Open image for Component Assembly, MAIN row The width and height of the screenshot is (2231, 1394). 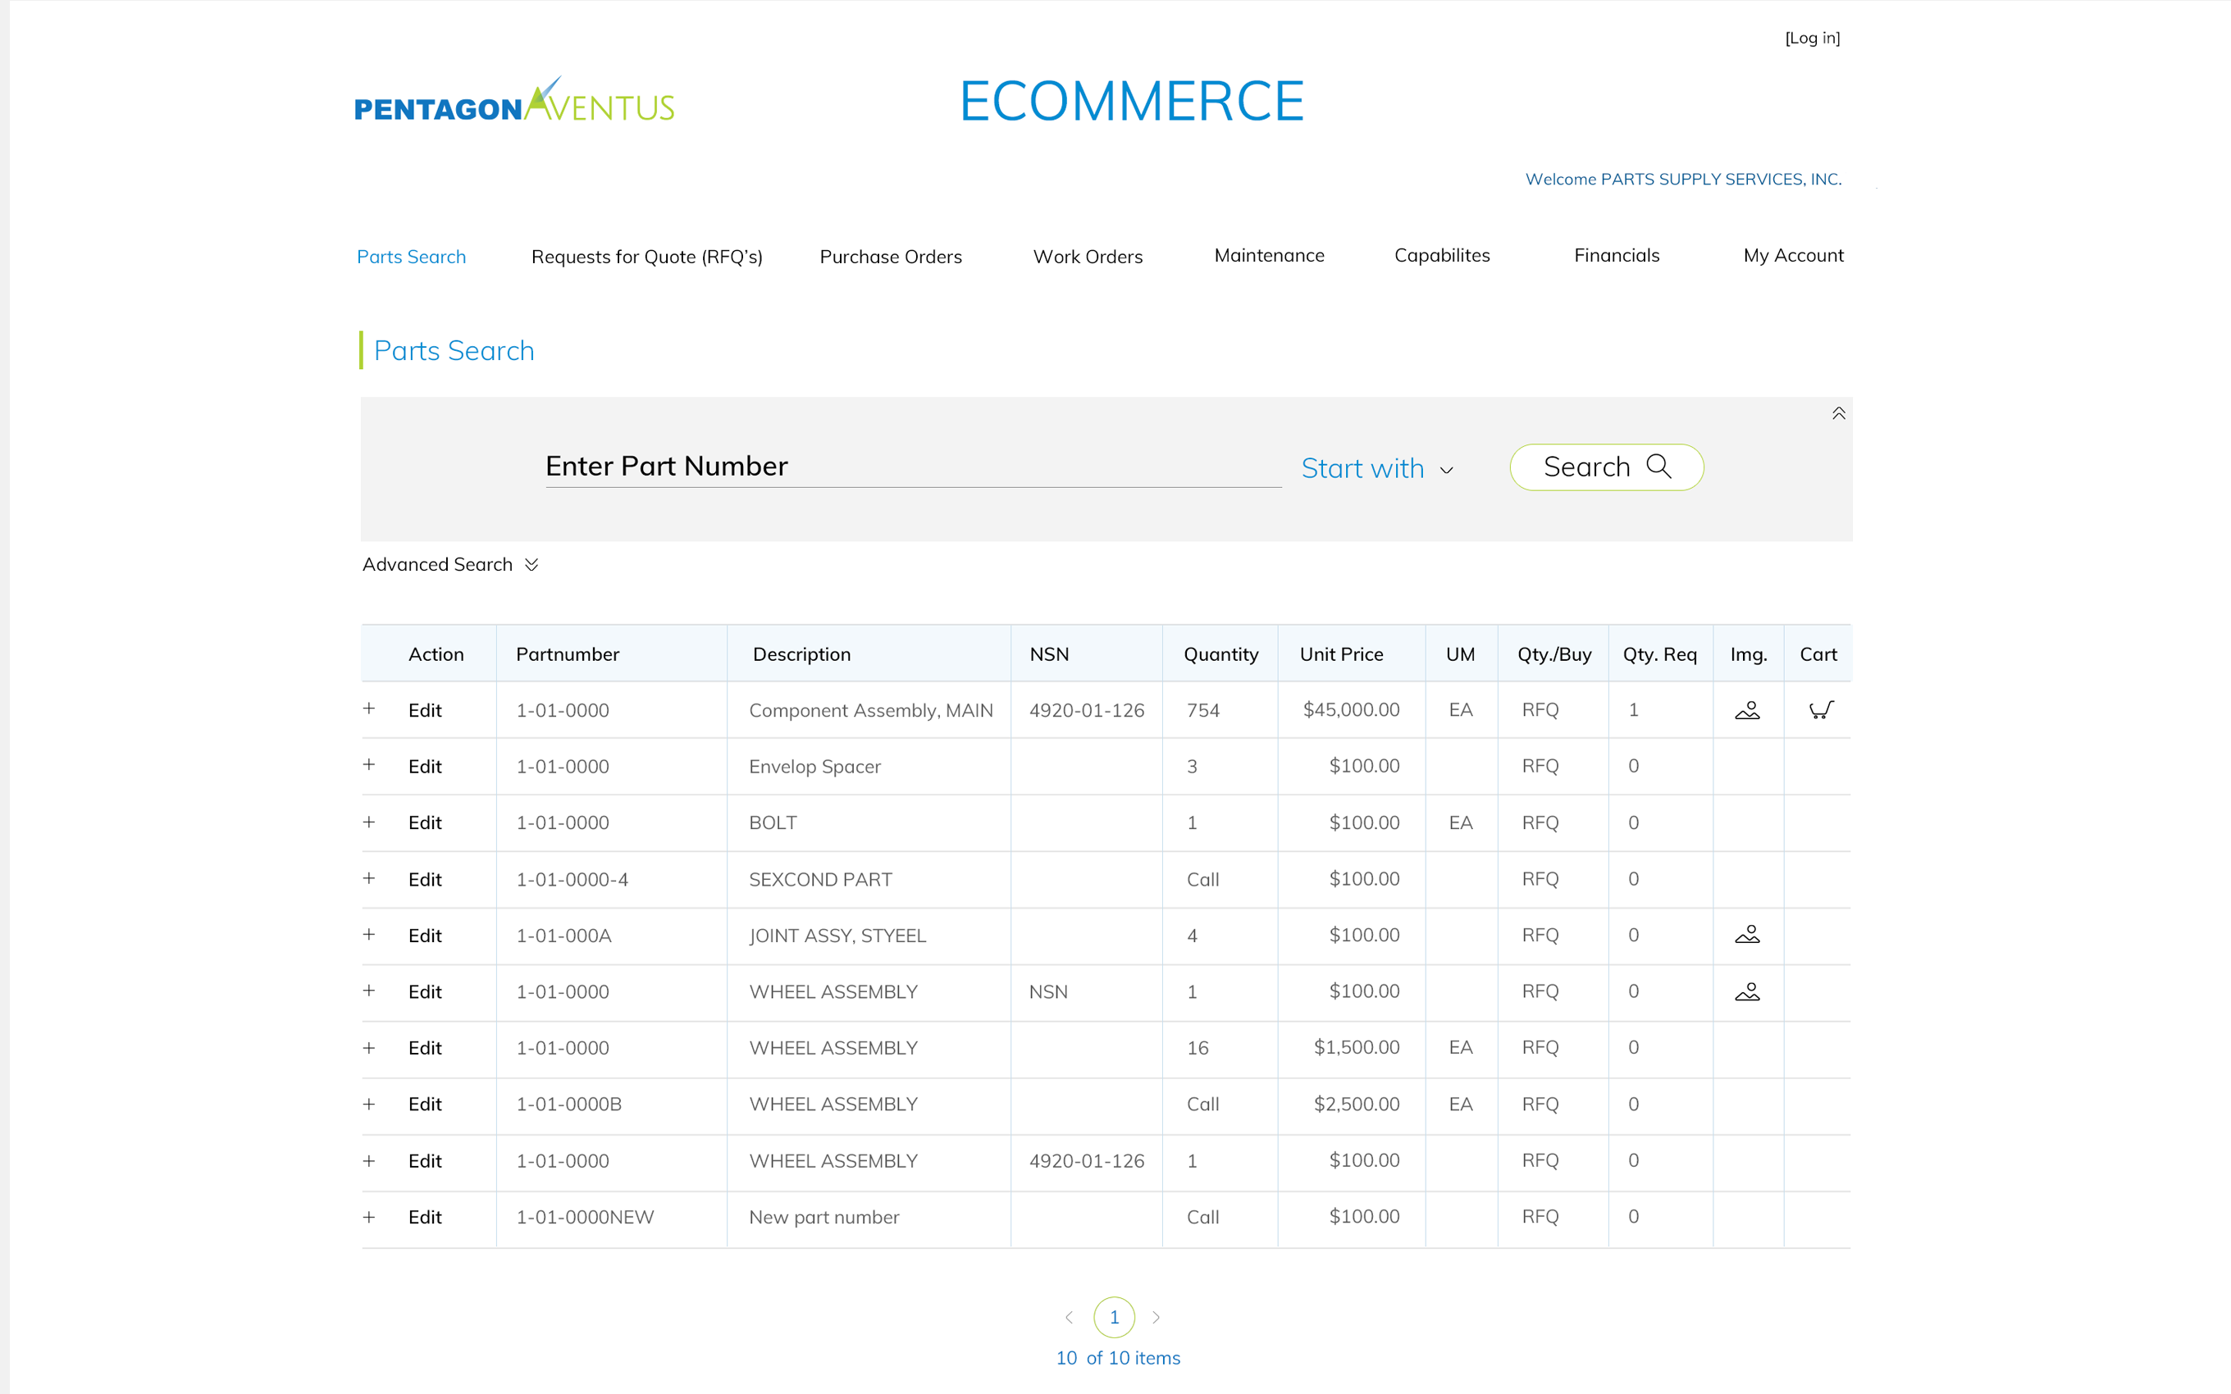coord(1747,710)
